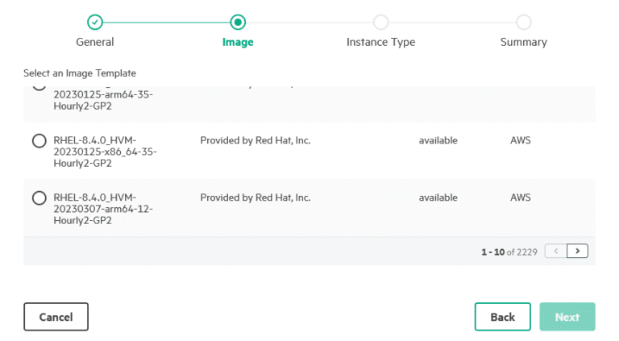Screen dimensions: 619x341
Task: Select the RHEL-8.4.0 x86_64-35 image radio button
Action: point(39,140)
